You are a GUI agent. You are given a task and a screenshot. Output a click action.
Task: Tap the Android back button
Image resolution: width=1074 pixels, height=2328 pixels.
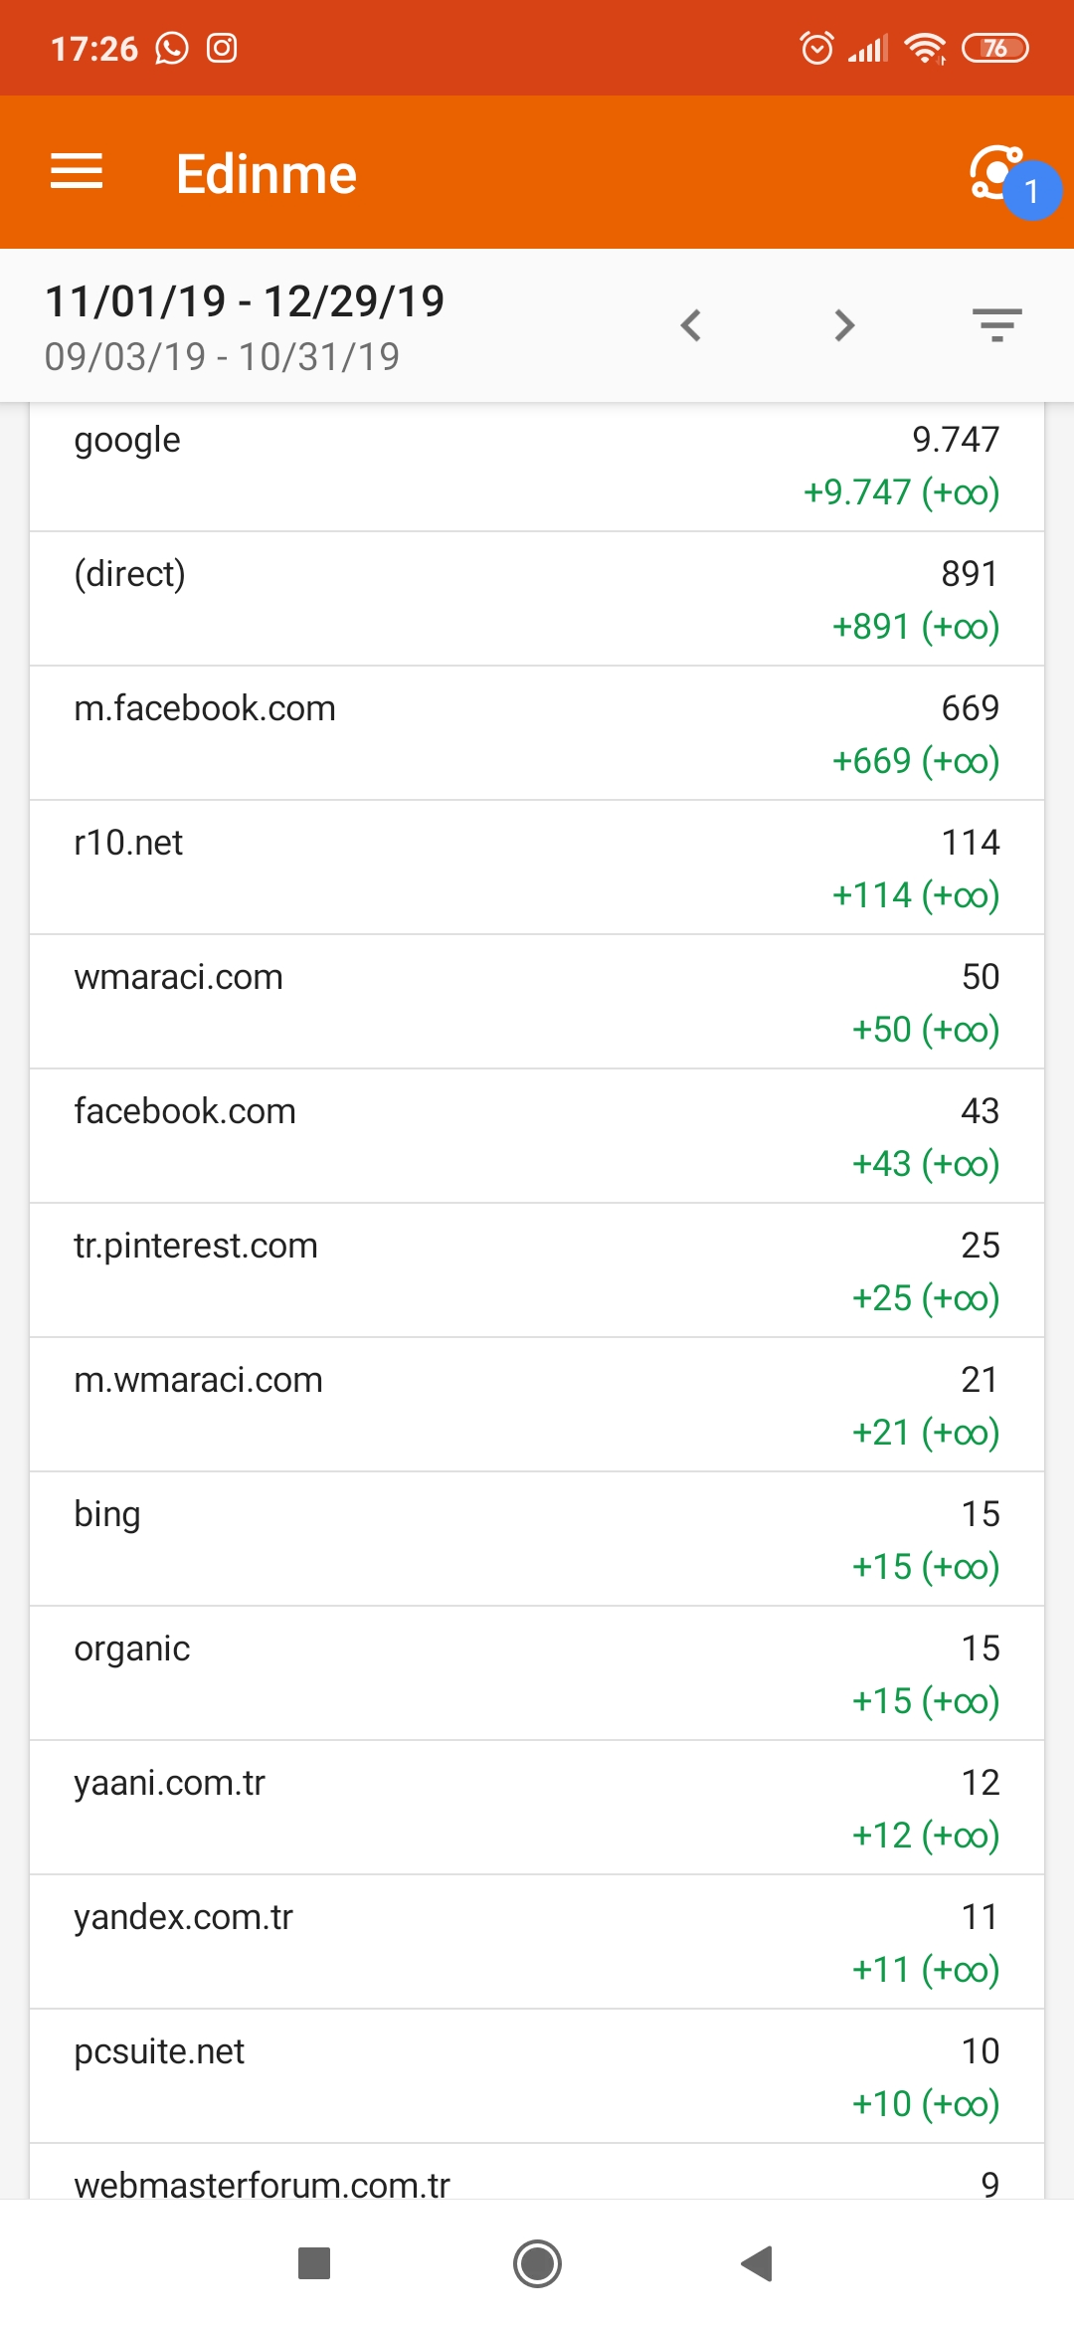tap(758, 2263)
